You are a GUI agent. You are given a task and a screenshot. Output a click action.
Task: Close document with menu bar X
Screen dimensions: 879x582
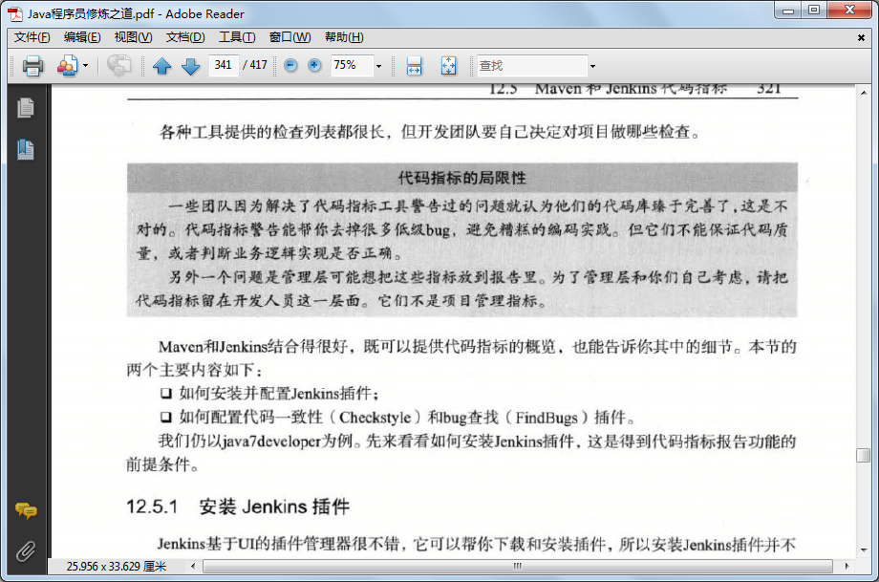(x=861, y=37)
